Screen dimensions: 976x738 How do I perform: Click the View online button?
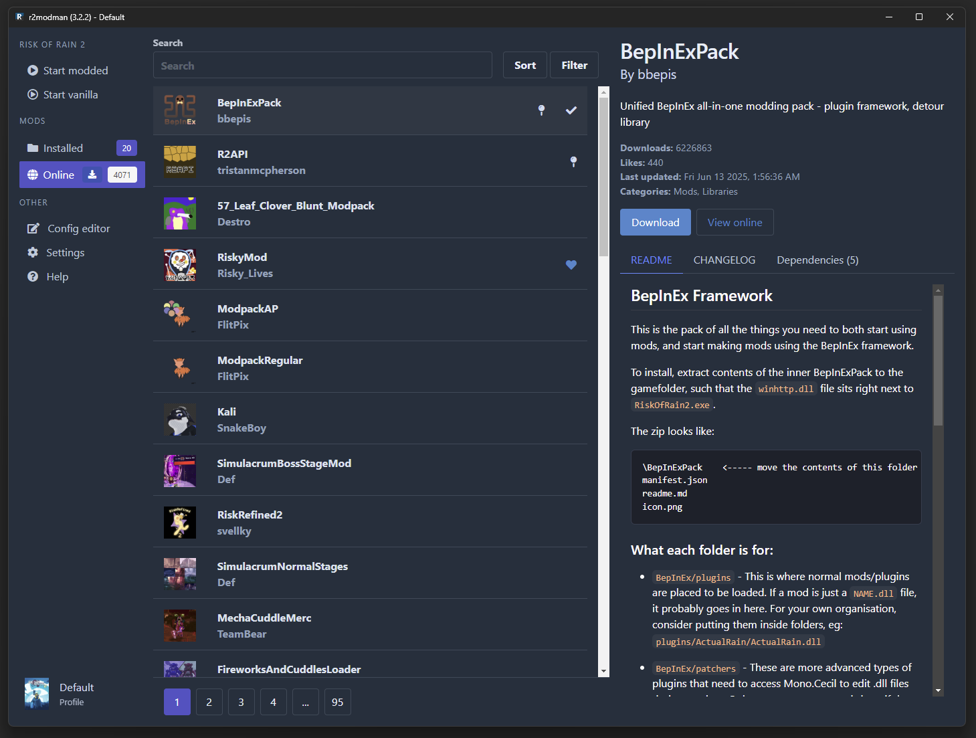pos(735,222)
